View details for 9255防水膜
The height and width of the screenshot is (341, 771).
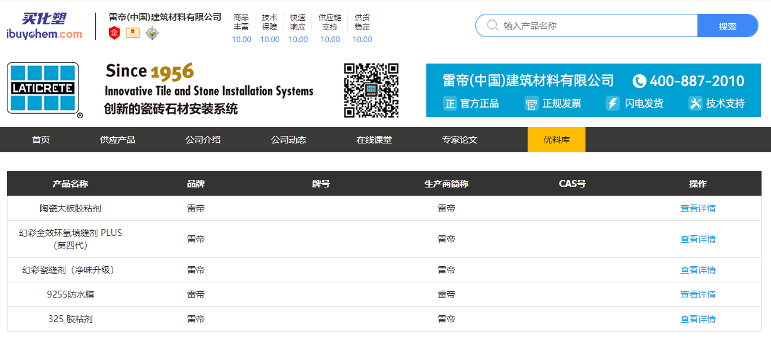pos(698,294)
